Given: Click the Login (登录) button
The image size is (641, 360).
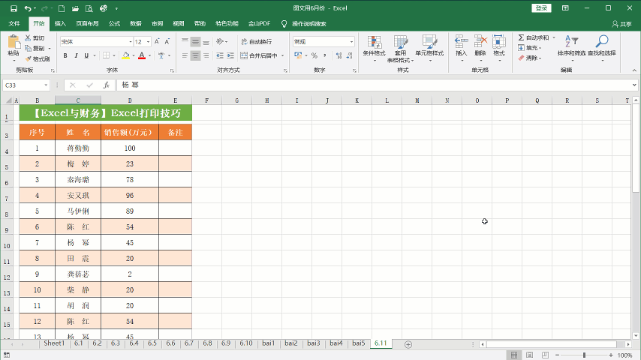Looking at the screenshot, I should click(x=542, y=8).
